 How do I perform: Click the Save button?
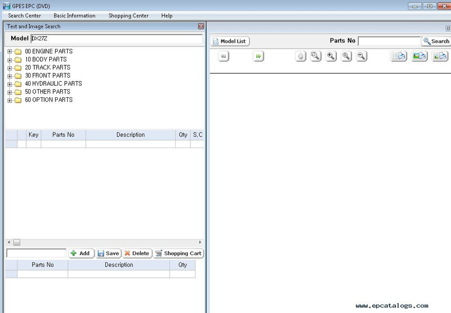(x=109, y=253)
